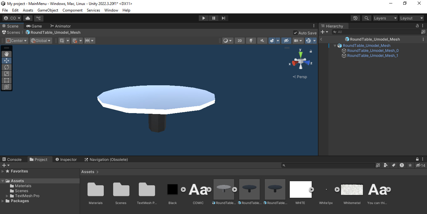Disable the Auto Save checkbox
Image resolution: width=427 pixels, height=214 pixels.
(295, 32)
